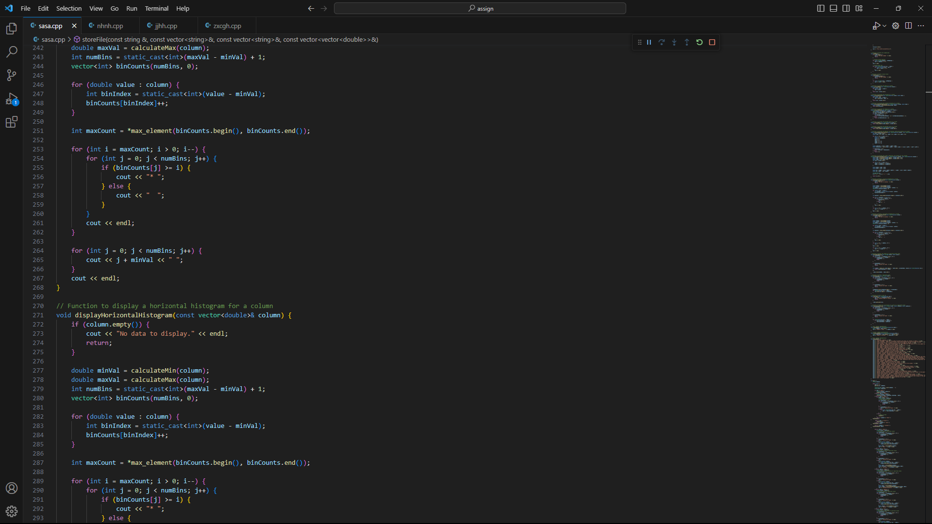
Task: Step Into the current function call
Action: pos(674,42)
